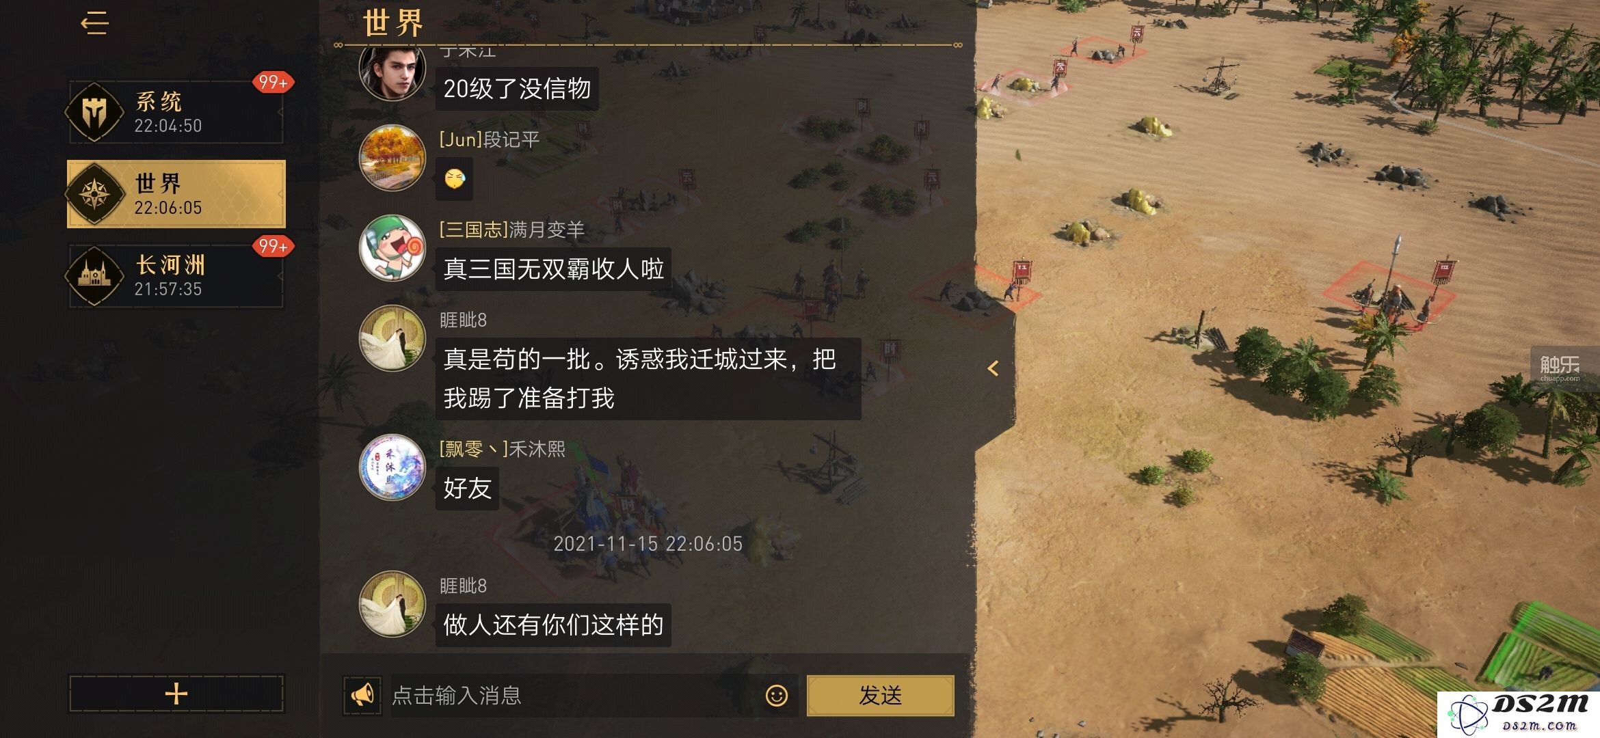Screen dimensions: 1600x738
Task: Open 满月变羊's cartoon avatar
Action: (392, 248)
